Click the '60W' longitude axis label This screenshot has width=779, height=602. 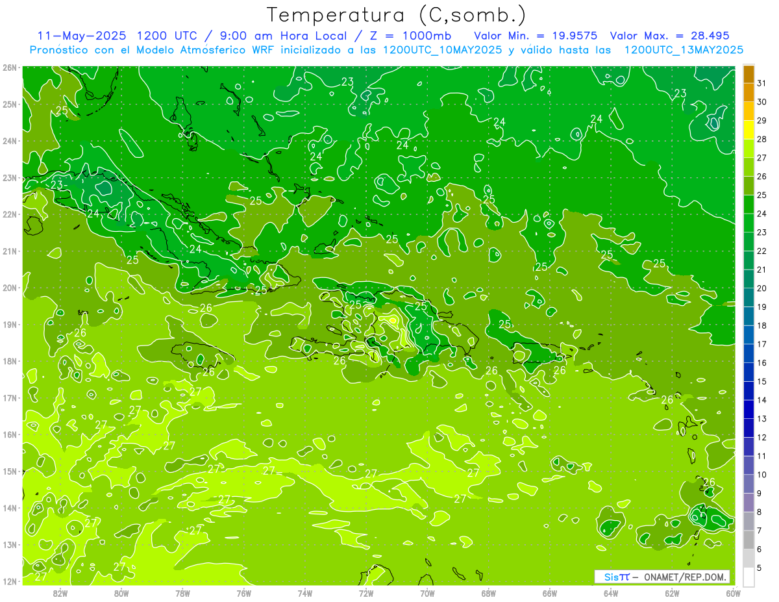tap(733, 593)
